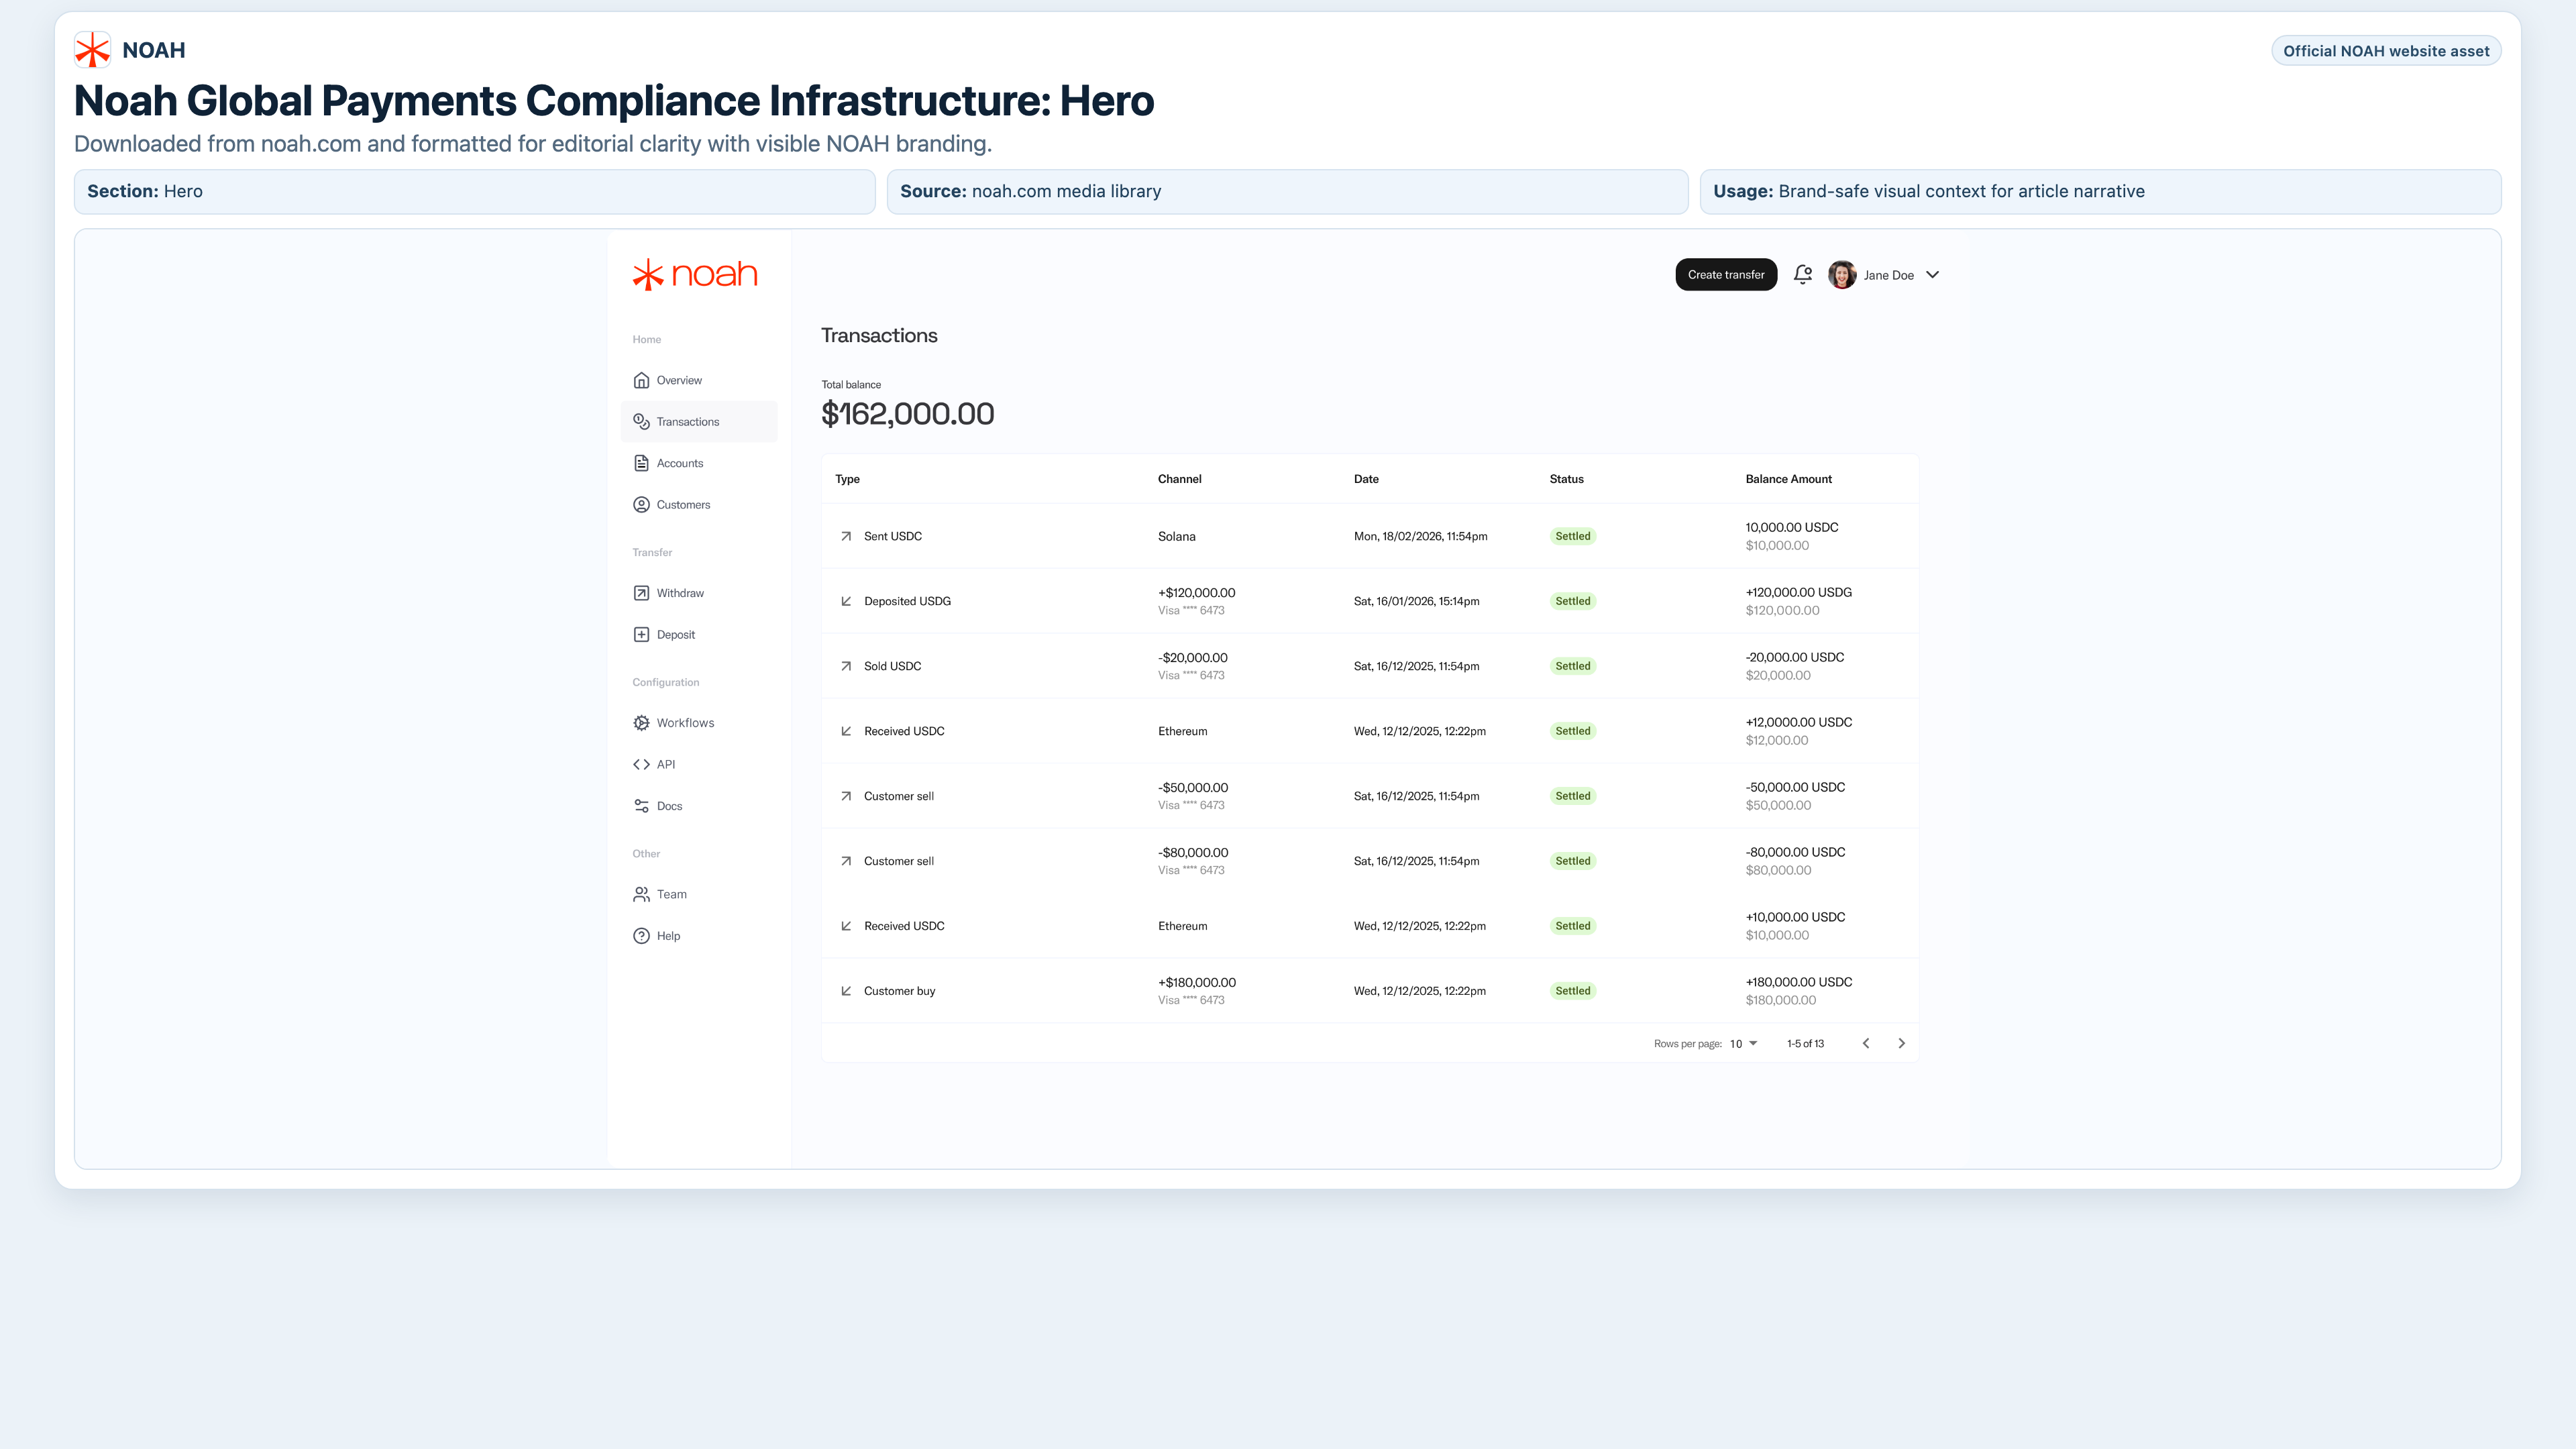This screenshot has height=1449, width=2576.
Task: Open the Withdraw page
Action: (680, 592)
